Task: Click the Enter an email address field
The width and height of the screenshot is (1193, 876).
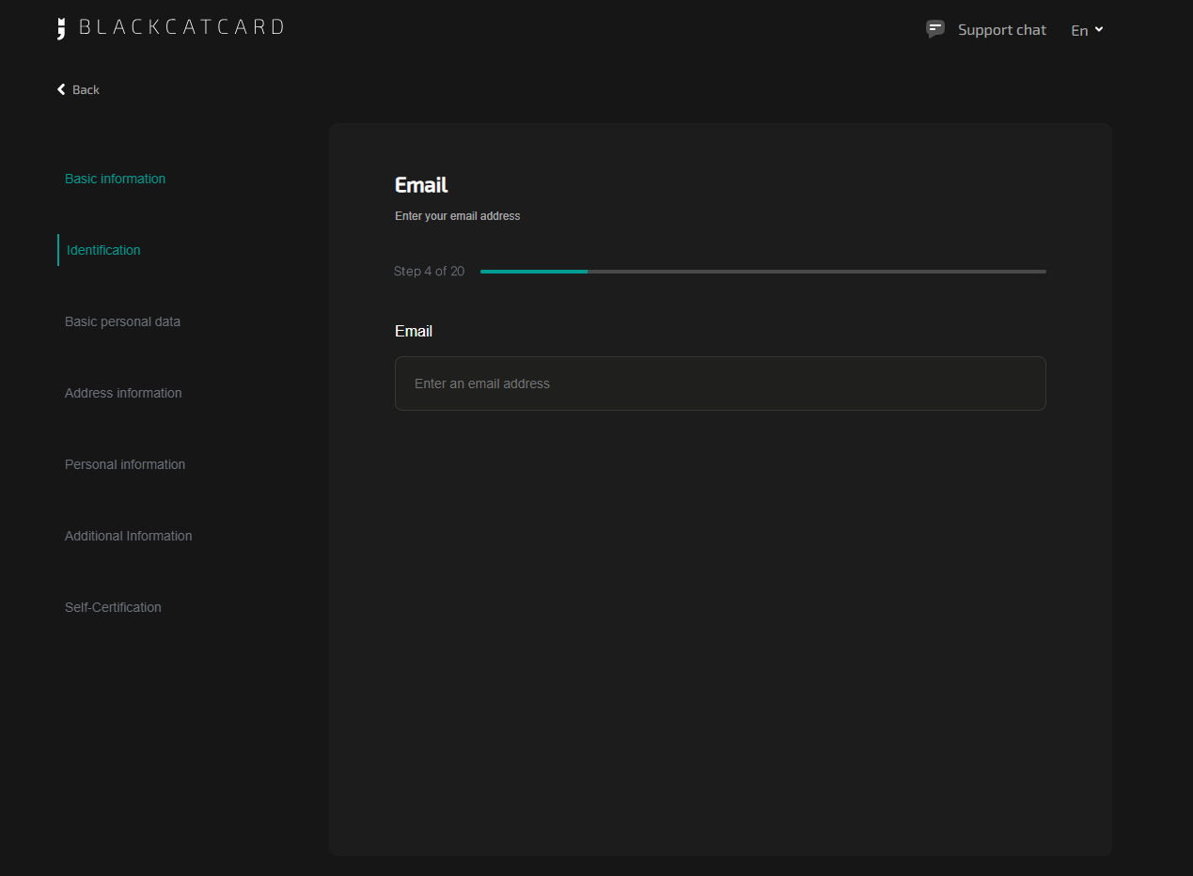Action: coord(720,383)
